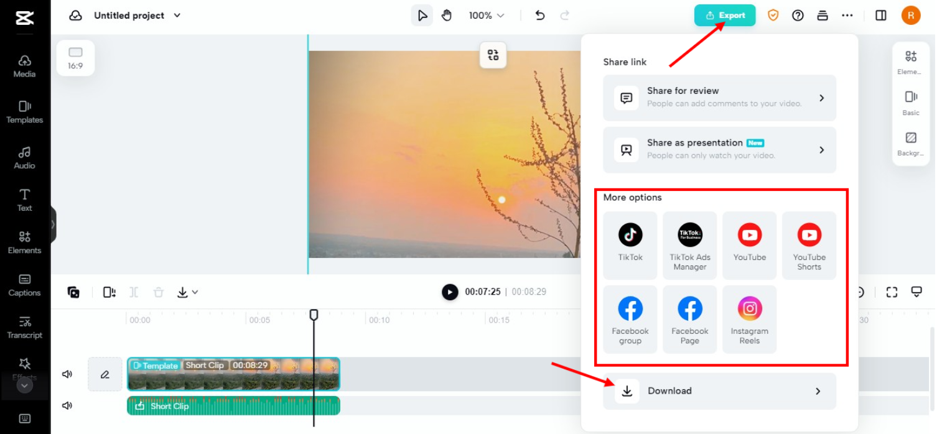Expand the Download chevron arrow
The width and height of the screenshot is (937, 434).
(x=818, y=391)
